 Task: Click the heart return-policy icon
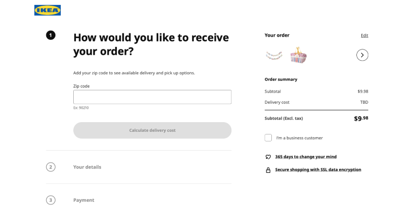268,157
